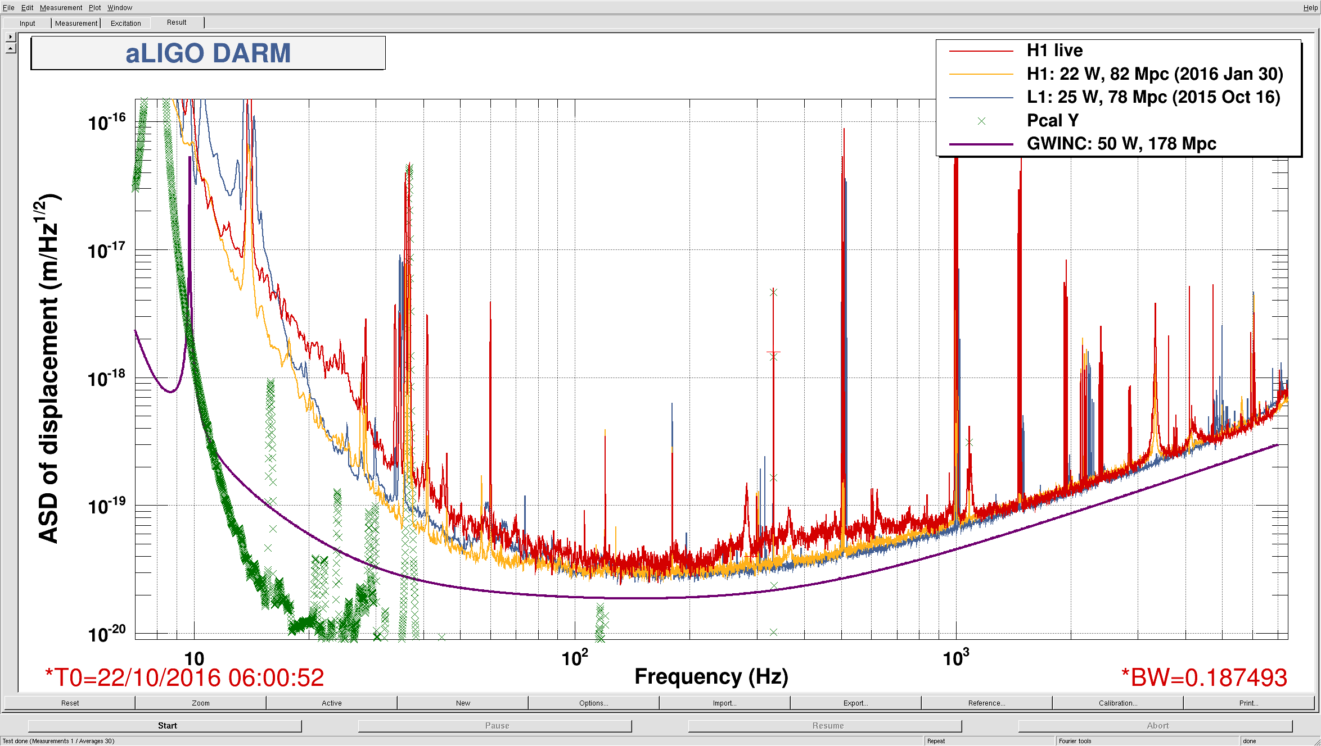Screen dimensions: 1321x746
Task: Open the Reference... dialog
Action: pos(987,703)
